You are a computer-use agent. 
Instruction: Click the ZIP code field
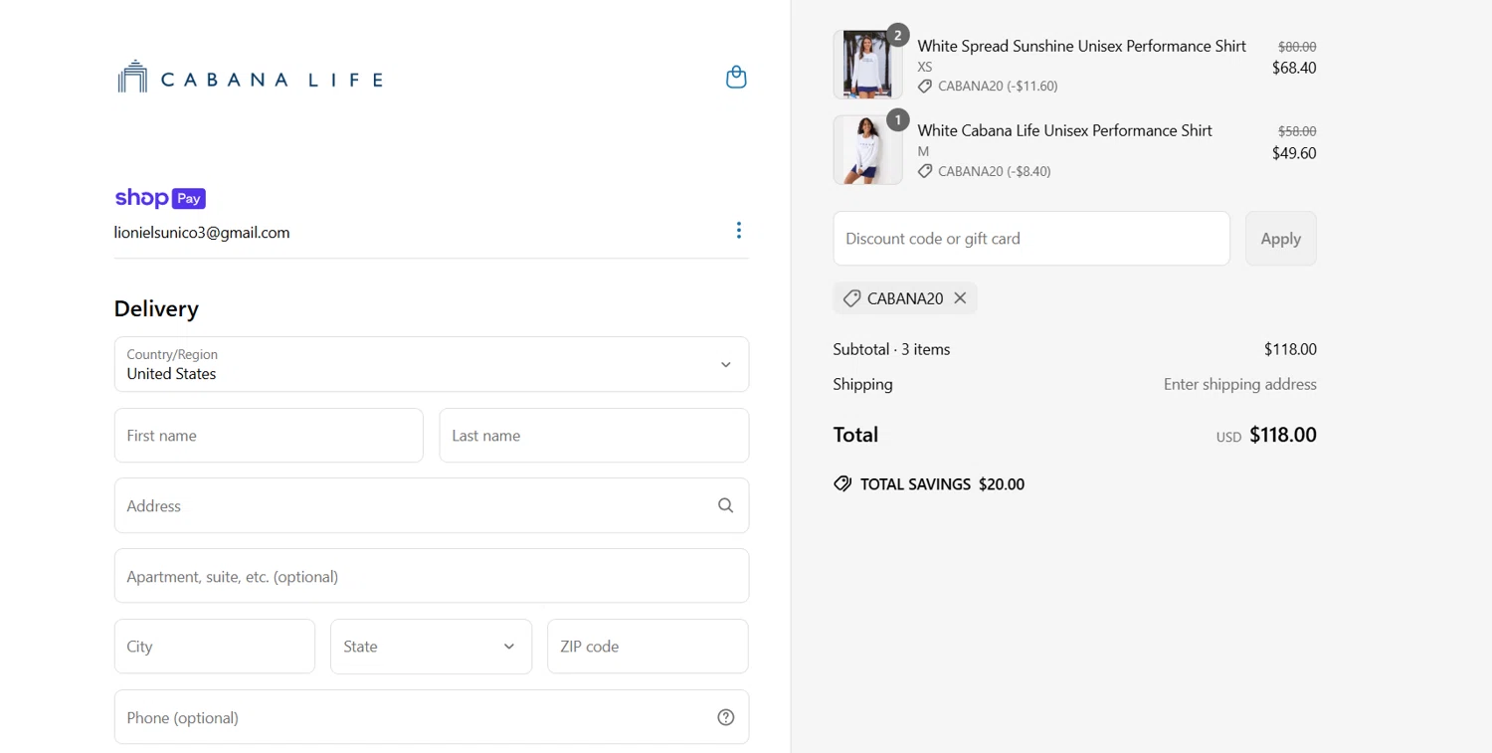648,647
